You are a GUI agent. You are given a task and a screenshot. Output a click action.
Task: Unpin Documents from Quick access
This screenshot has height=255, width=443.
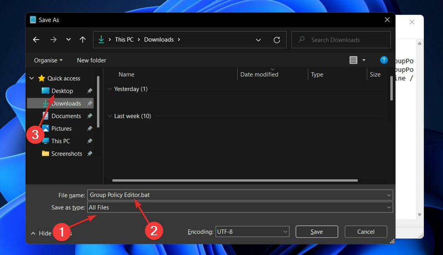[x=90, y=116]
